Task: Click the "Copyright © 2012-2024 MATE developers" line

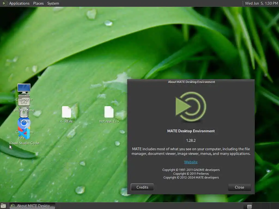Action: tap(191, 177)
